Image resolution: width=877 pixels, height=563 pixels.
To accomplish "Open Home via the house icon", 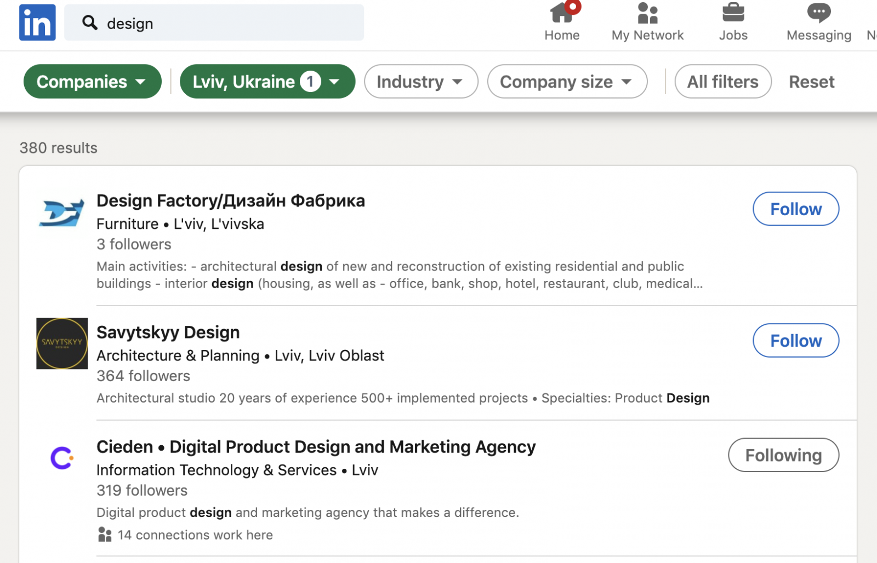I will [x=561, y=13].
